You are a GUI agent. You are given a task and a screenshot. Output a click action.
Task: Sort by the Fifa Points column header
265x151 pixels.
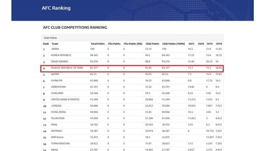pyautogui.click(x=114, y=44)
